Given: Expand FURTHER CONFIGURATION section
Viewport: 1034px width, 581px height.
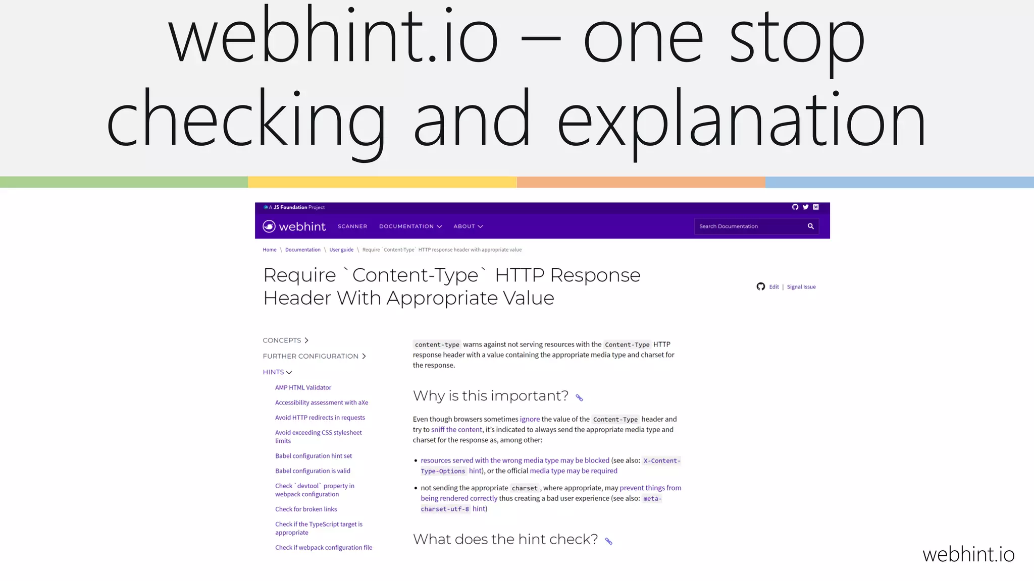Looking at the screenshot, I should coord(314,356).
